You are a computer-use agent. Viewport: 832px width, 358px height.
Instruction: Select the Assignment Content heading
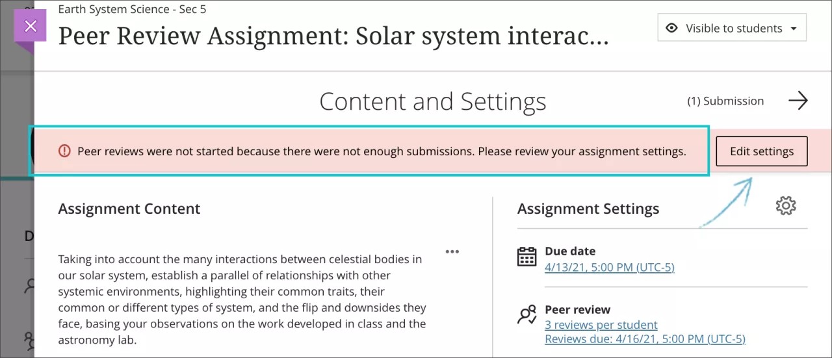pyautogui.click(x=129, y=209)
